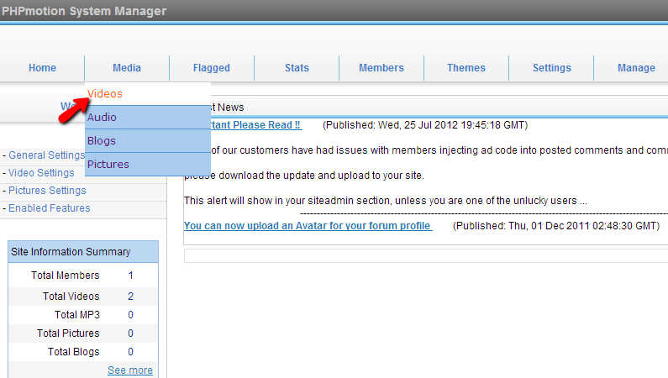Click the 'PHPmotion System Manager' title

pos(84,11)
